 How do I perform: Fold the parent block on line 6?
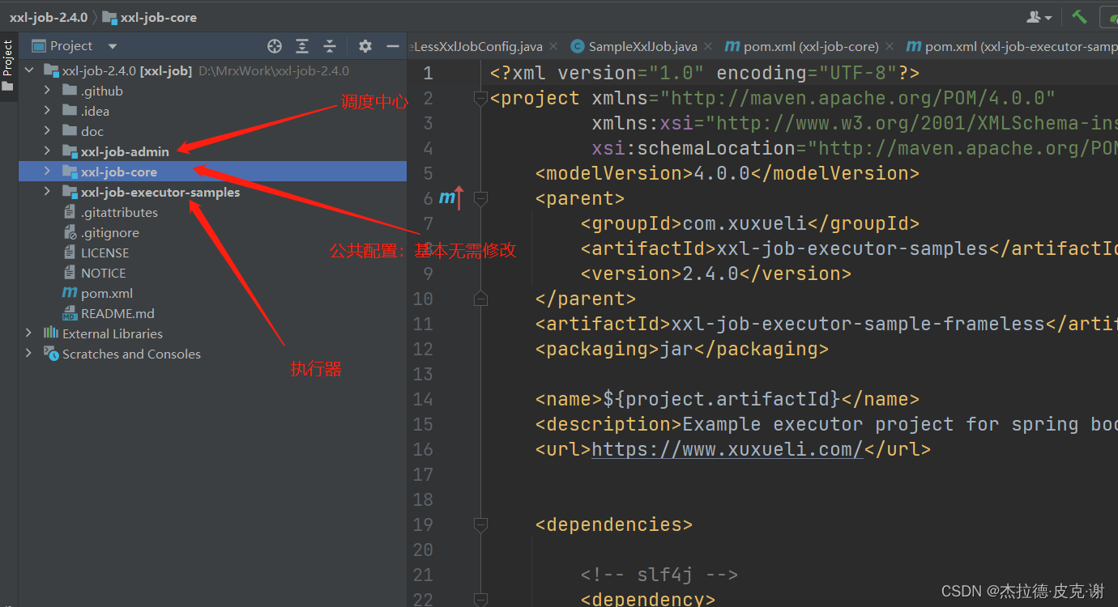480,198
